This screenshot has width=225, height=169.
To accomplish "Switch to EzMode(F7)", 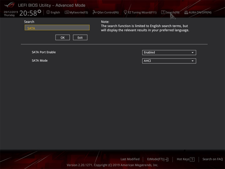I will coord(158,159).
